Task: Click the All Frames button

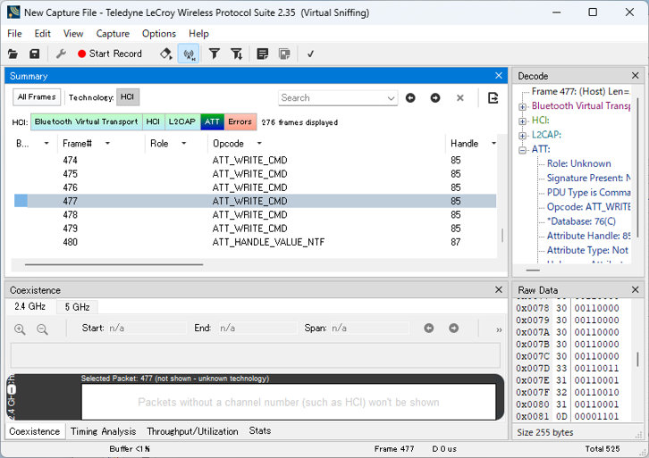Action: coord(37,97)
